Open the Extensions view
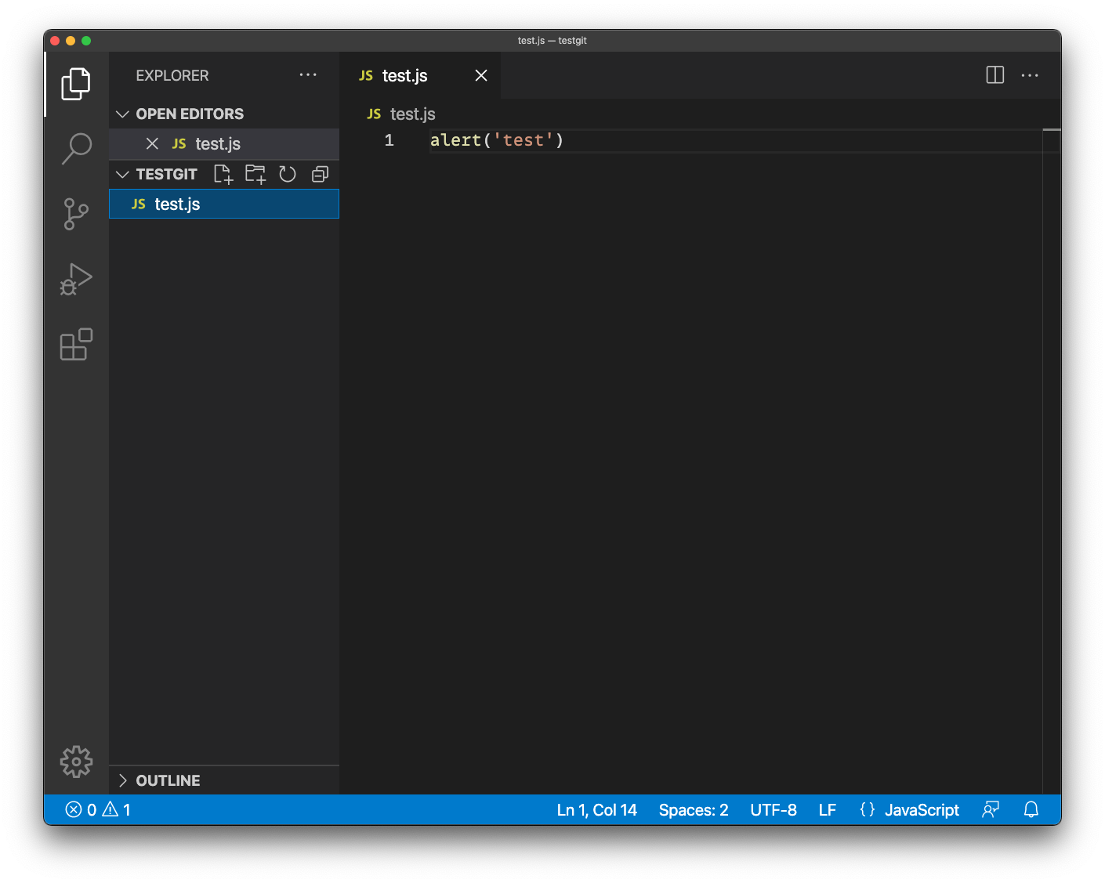1105x883 pixels. 76,345
